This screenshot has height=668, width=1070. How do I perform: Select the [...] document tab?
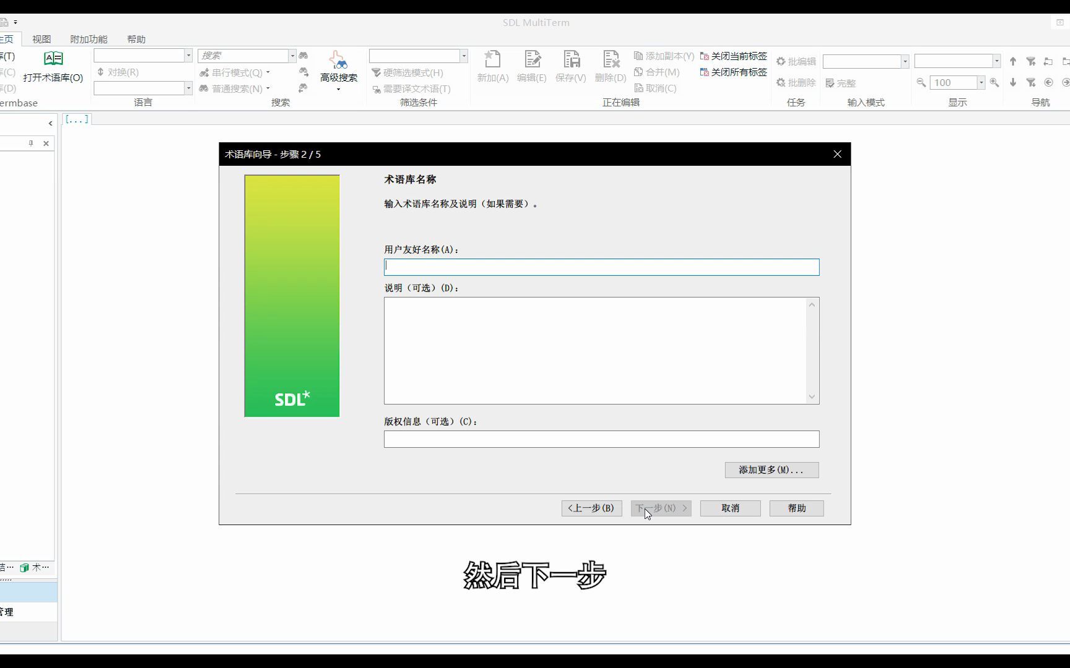point(77,119)
